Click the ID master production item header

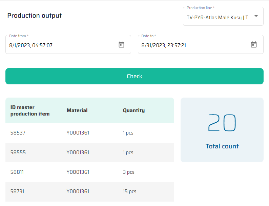30,110
